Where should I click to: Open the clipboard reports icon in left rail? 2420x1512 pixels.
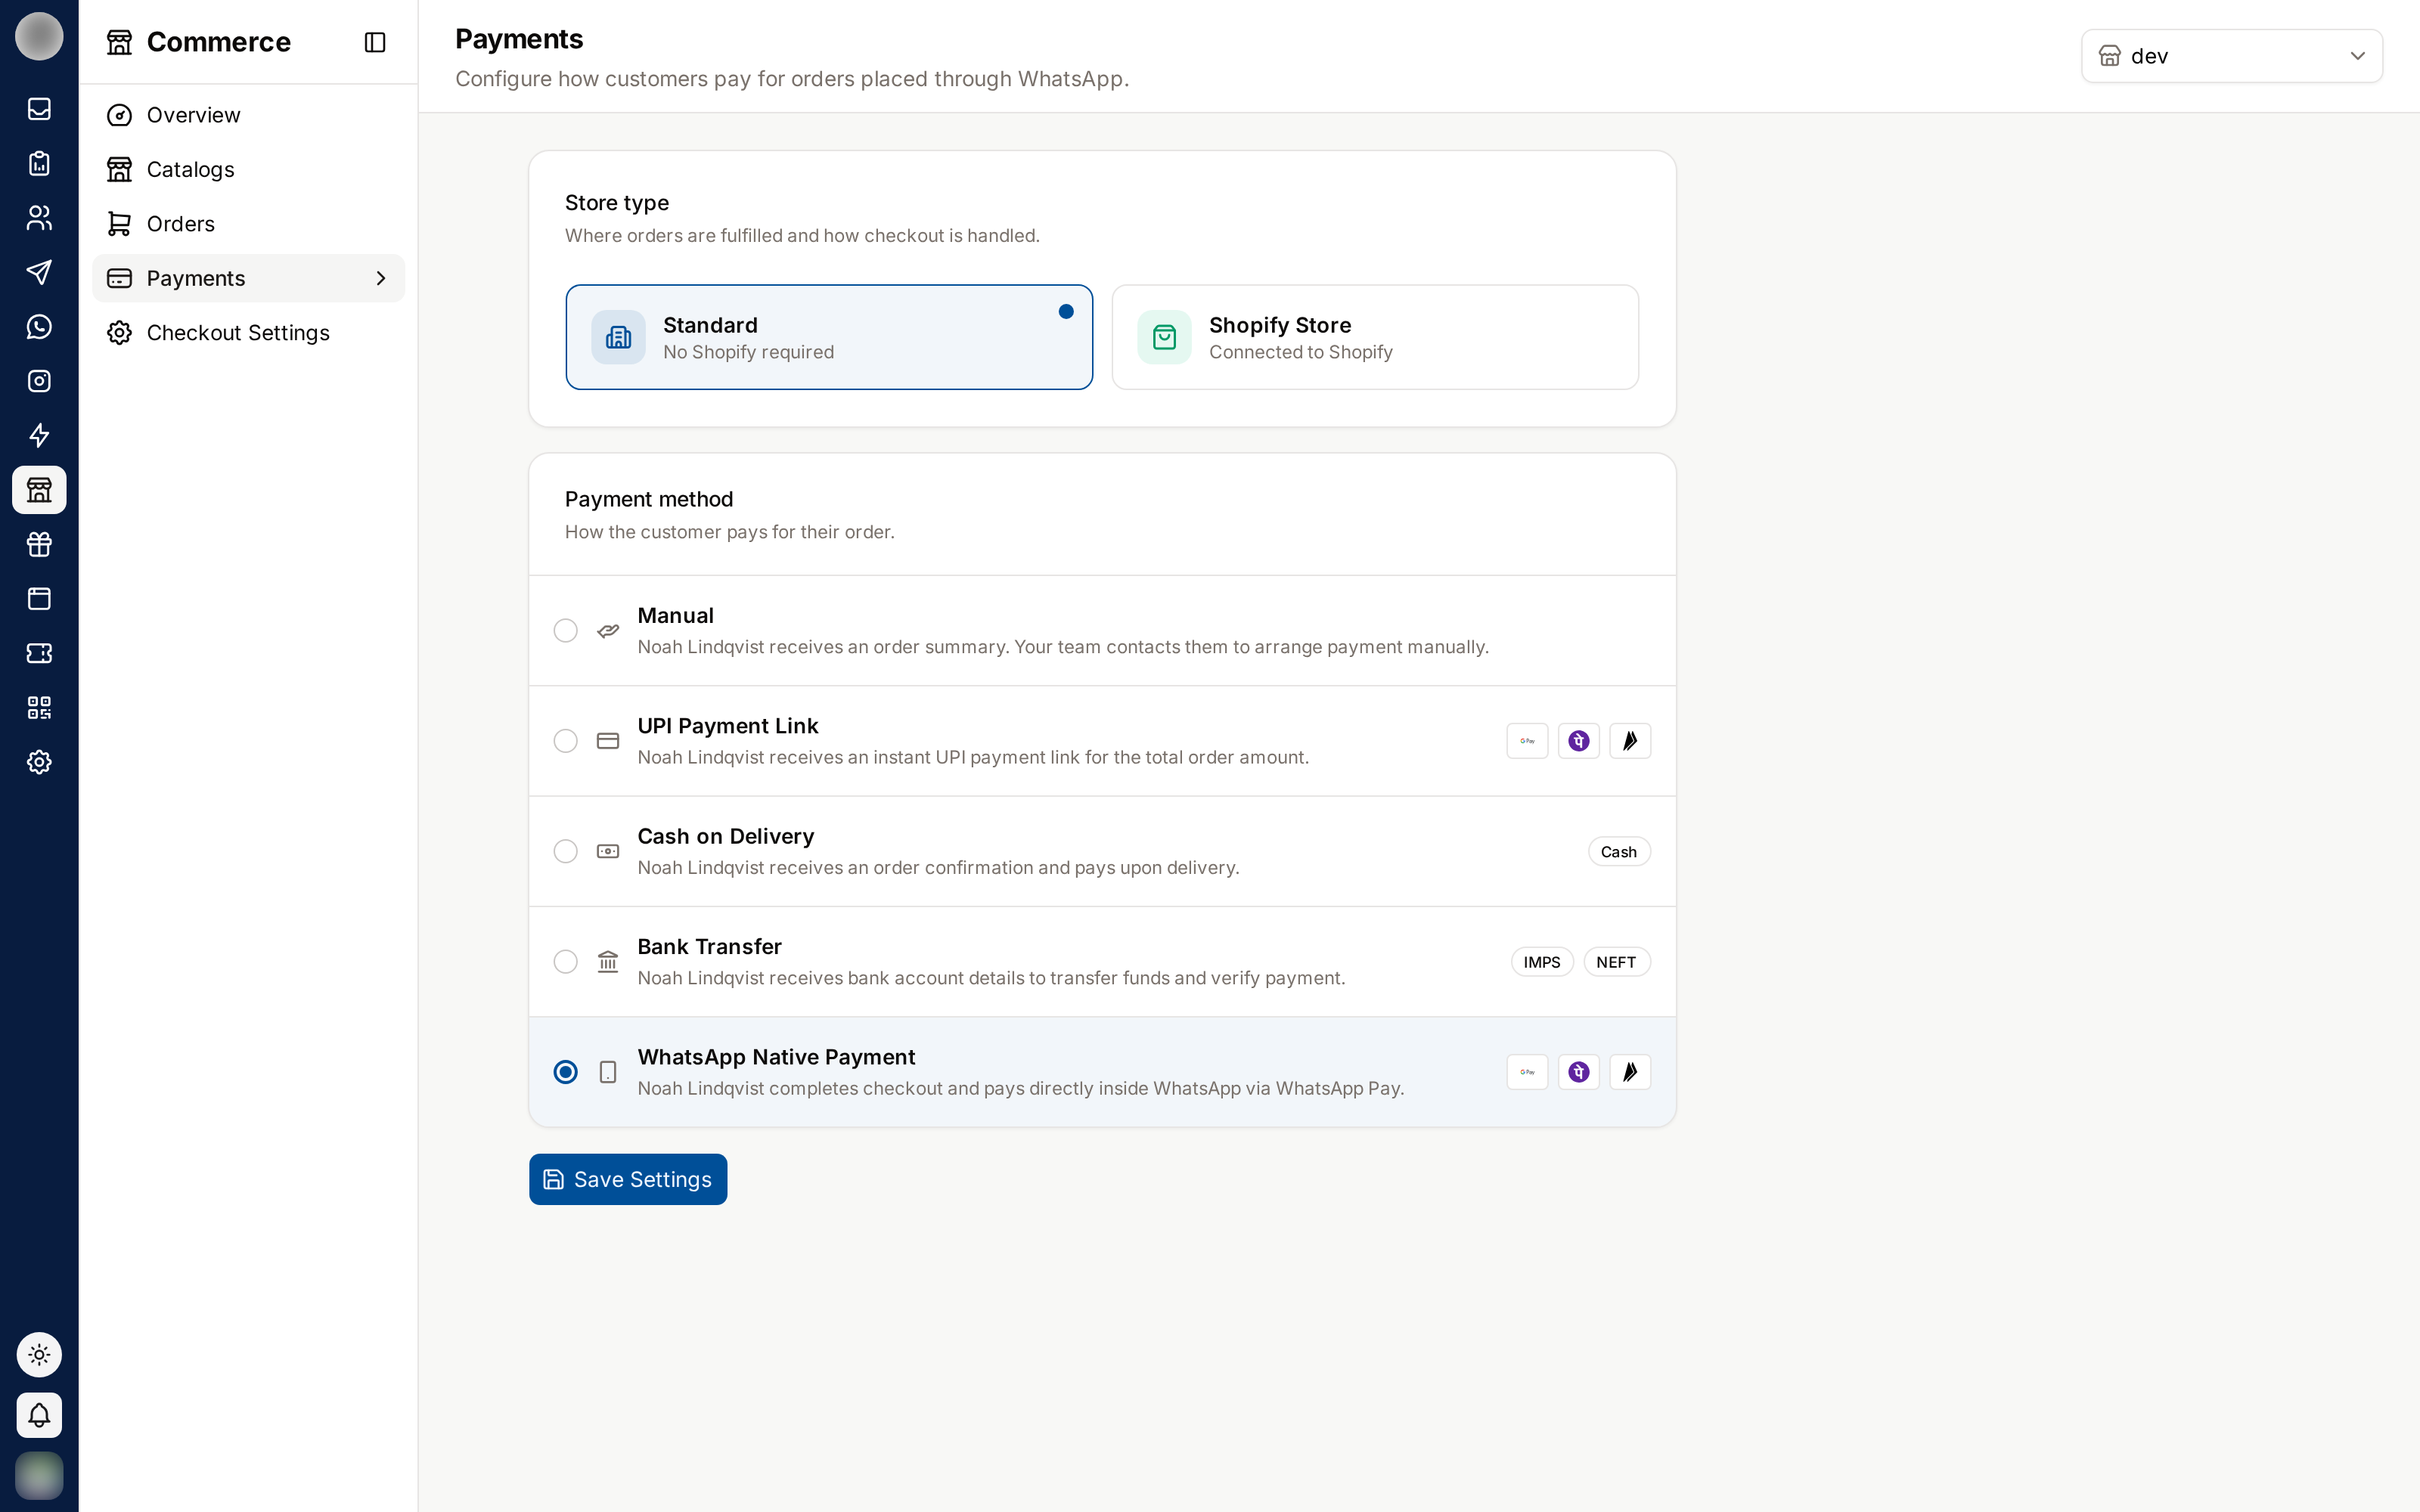(39, 163)
